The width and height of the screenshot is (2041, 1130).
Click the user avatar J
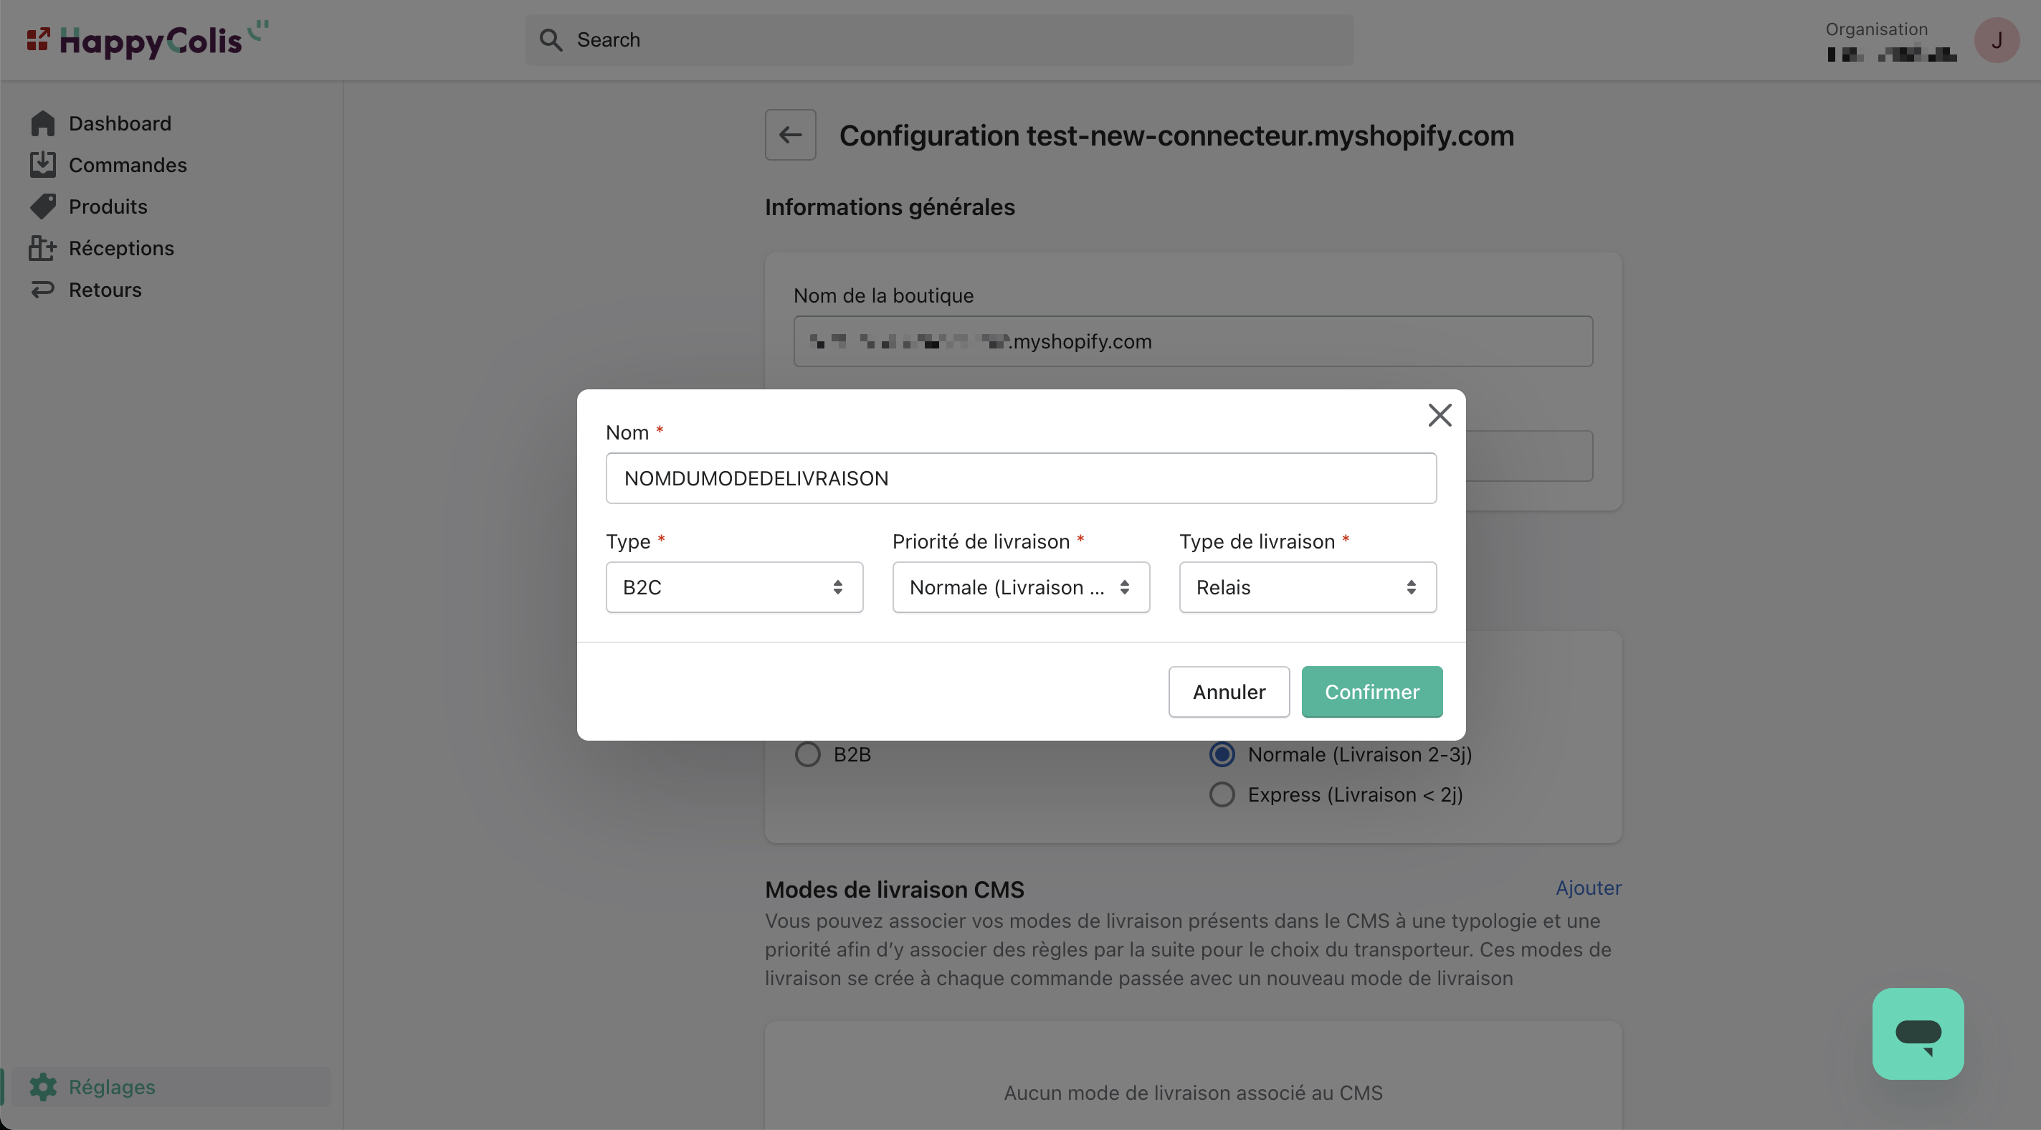click(x=1996, y=39)
